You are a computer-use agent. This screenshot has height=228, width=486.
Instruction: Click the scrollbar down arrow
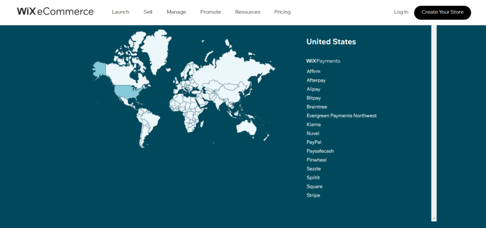point(434,219)
